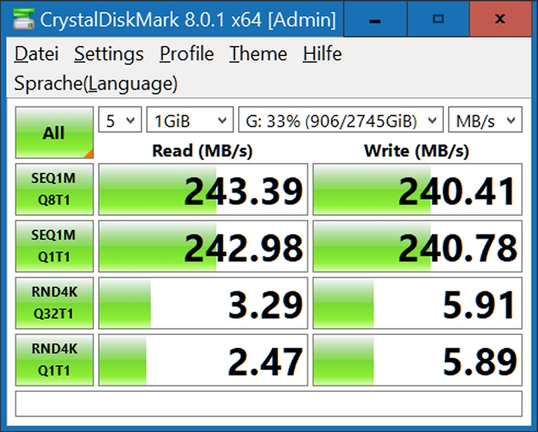The image size is (538, 432).
Task: Run the RND4K Q1T1 test
Action: pos(54,360)
